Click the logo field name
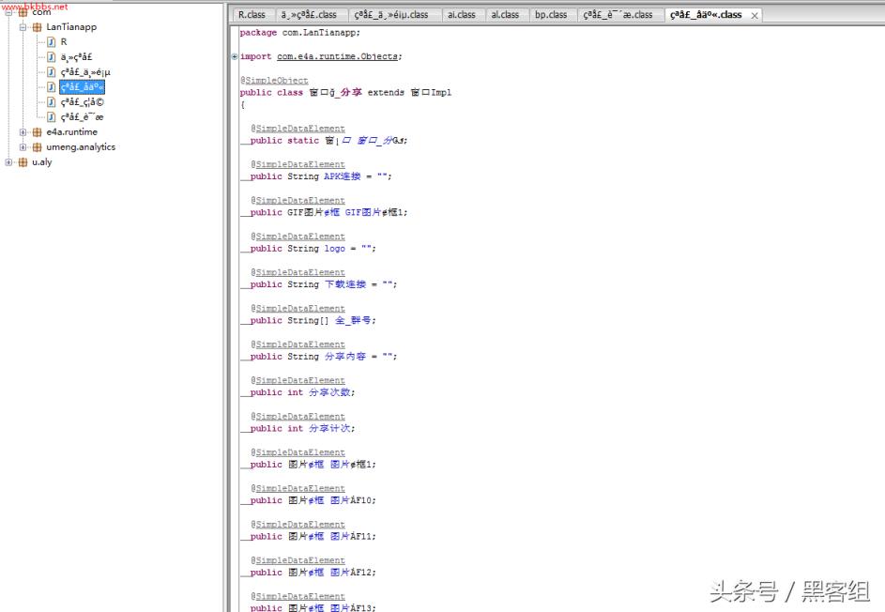885x612 pixels. (334, 249)
